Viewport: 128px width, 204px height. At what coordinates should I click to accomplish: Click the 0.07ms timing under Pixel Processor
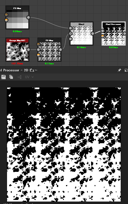click(113, 47)
